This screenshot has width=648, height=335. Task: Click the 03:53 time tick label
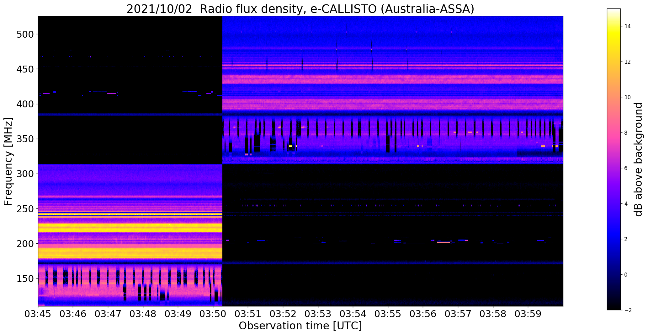tap(318, 314)
